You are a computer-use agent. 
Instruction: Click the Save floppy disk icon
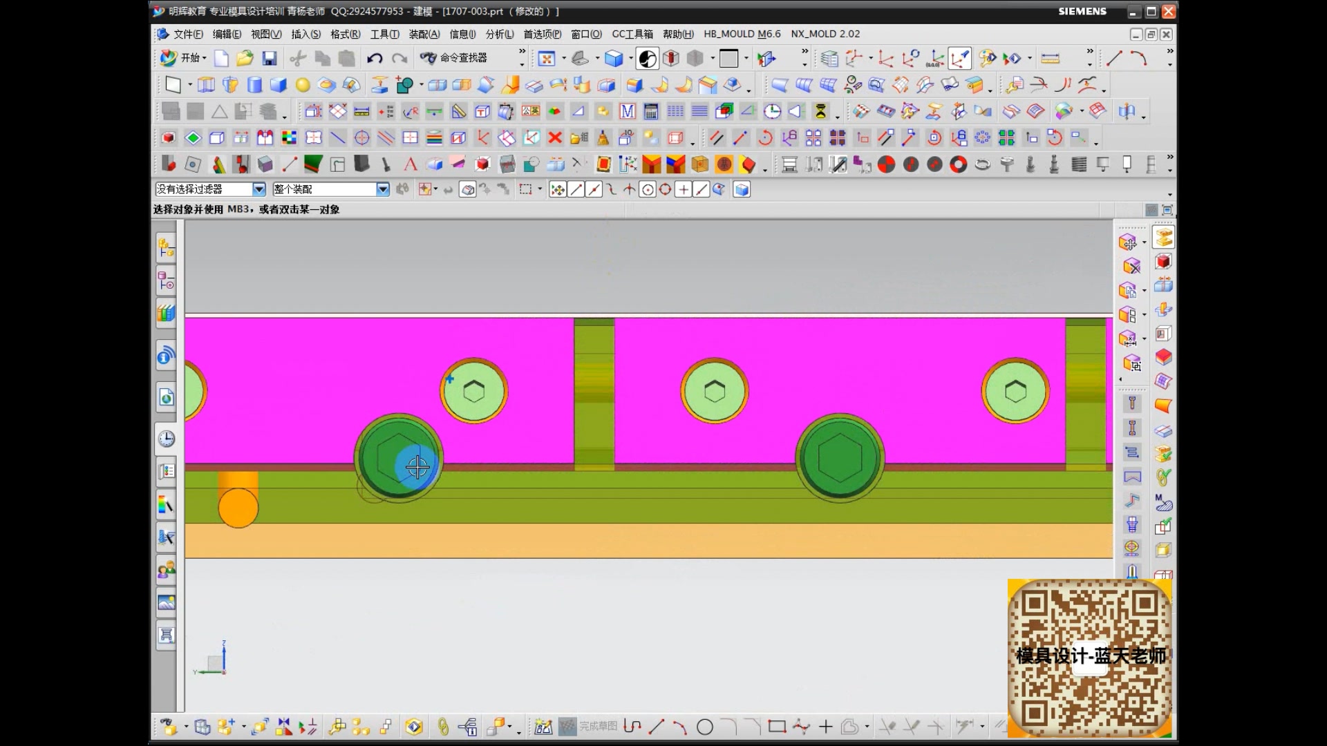(x=270, y=59)
